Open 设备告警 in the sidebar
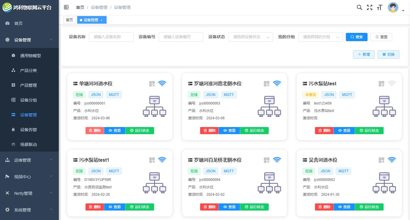This screenshot has height=220, width=410. coord(29,130)
